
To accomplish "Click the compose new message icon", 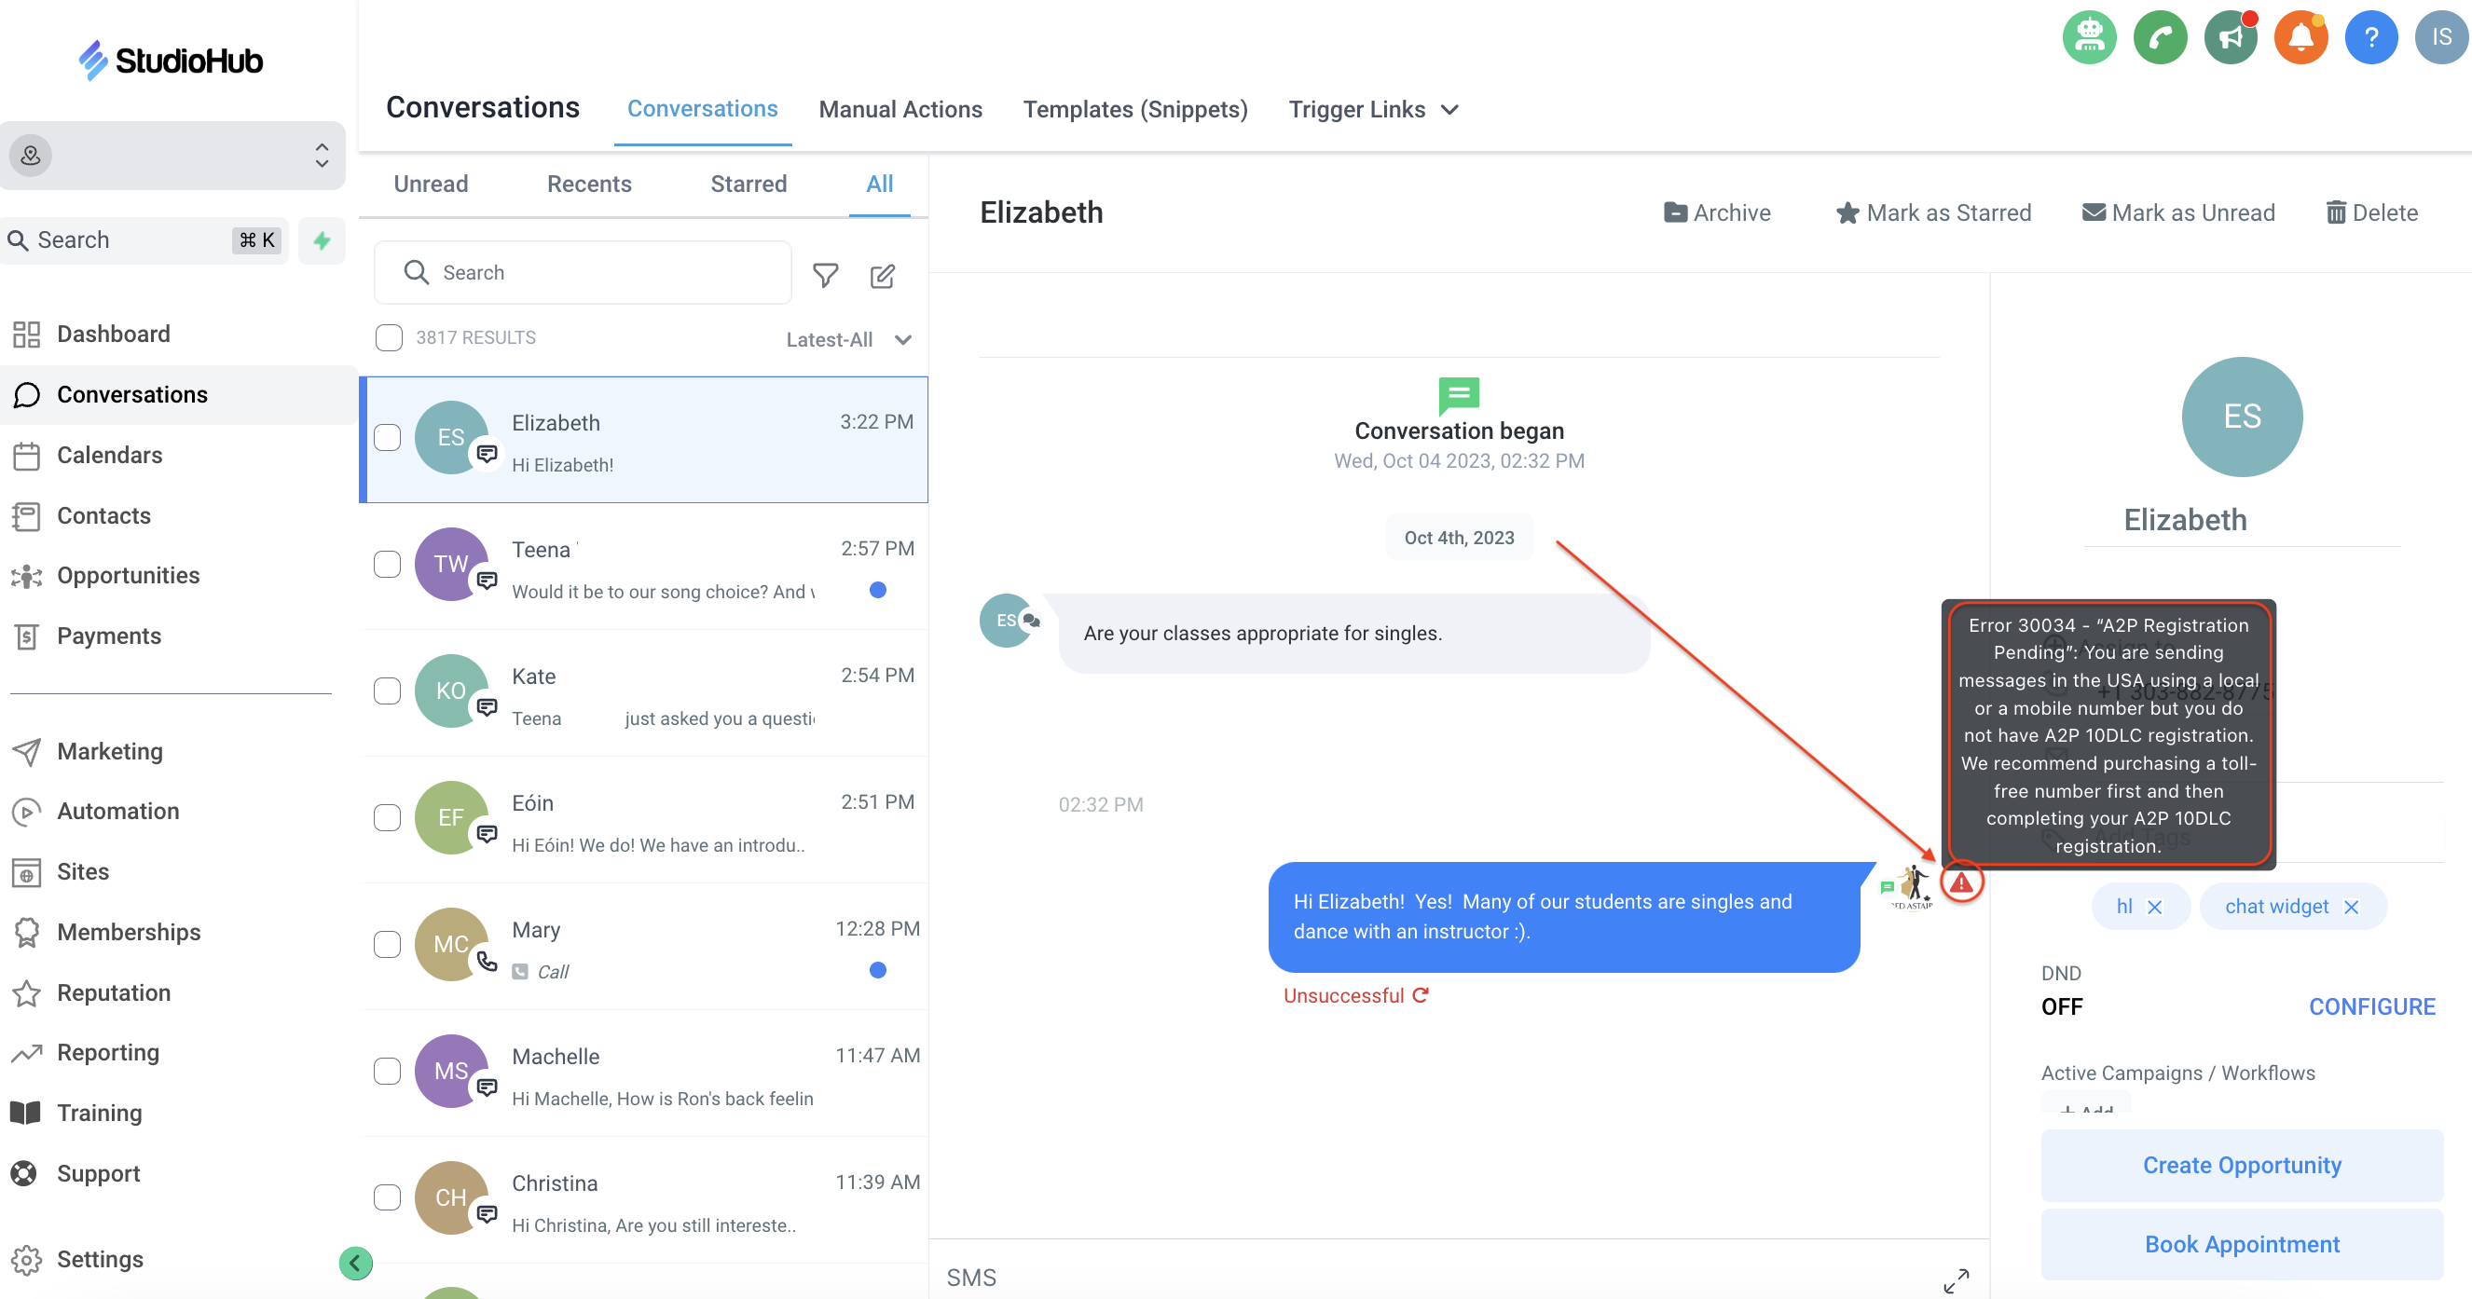I will [x=882, y=275].
